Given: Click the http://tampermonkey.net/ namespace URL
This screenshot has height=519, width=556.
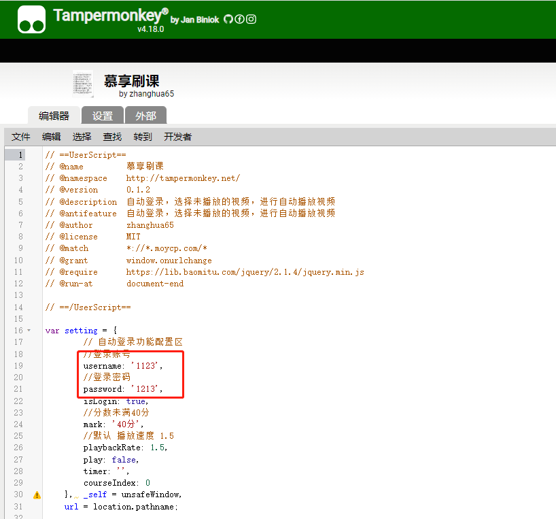Looking at the screenshot, I should point(183,178).
